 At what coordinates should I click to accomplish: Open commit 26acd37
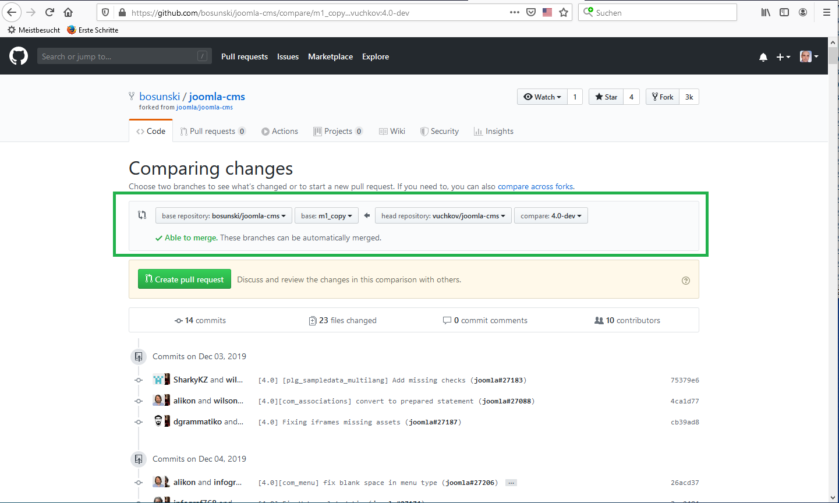click(685, 483)
